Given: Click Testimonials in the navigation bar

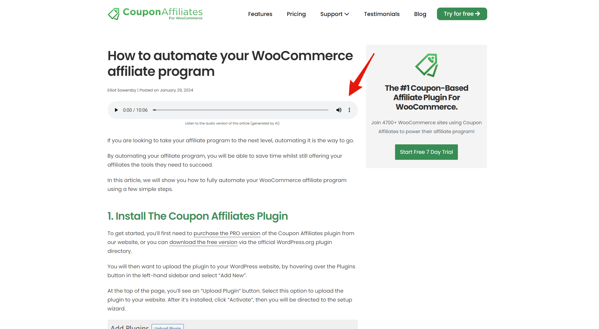Looking at the screenshot, I should [381, 14].
